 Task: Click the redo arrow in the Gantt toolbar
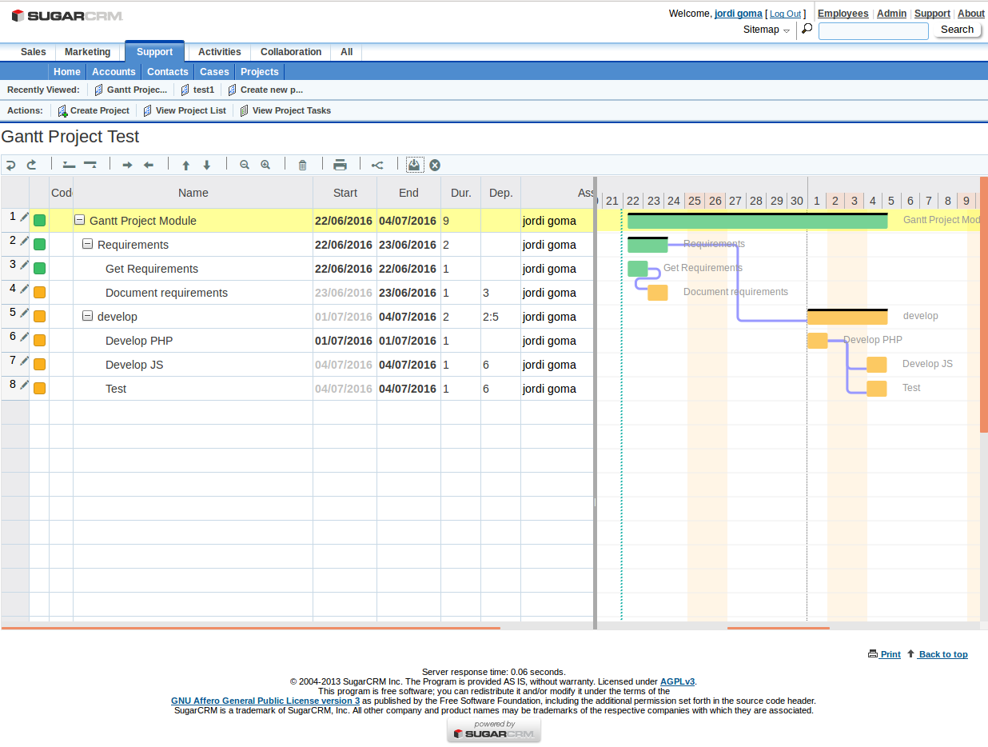(32, 165)
